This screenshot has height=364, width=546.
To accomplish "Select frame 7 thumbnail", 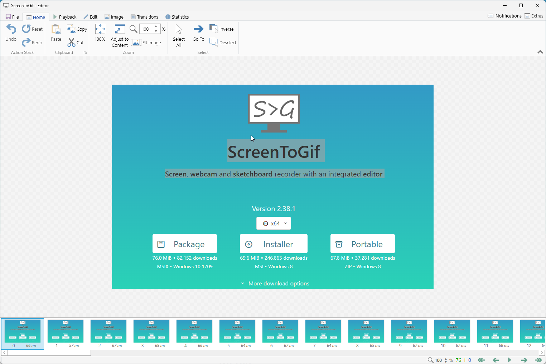I will point(323,334).
